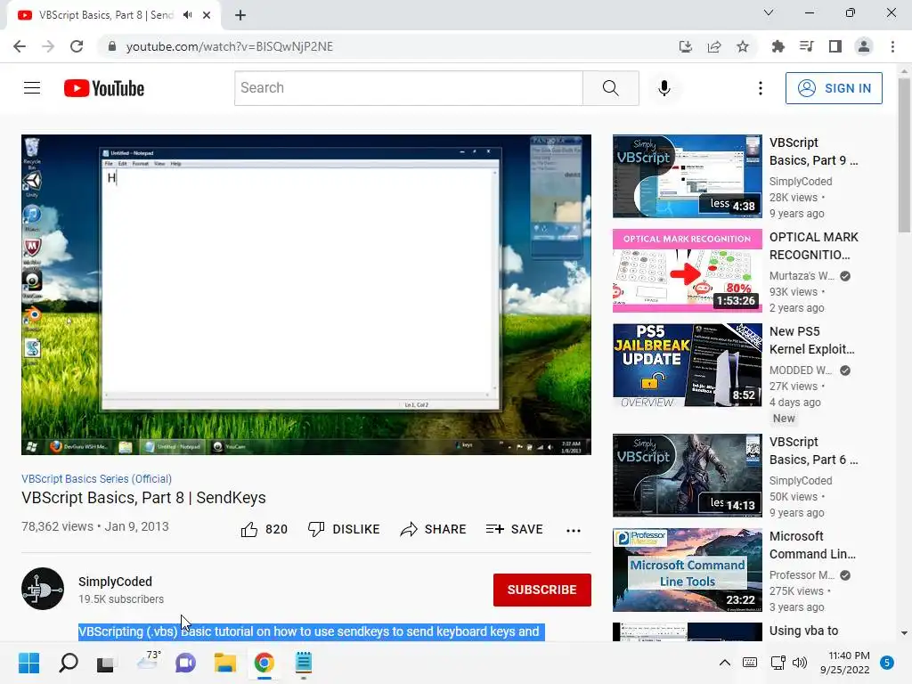Open 'Microsoft Command Lin...' video title
The width and height of the screenshot is (912, 684).
(x=812, y=545)
